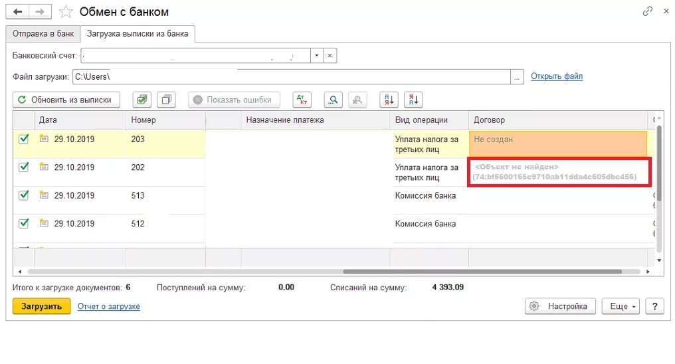Click the Загрузить button
The width and height of the screenshot is (675, 364).
[41, 306]
